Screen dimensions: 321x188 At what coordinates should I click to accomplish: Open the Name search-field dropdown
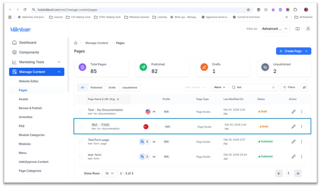[220, 87]
